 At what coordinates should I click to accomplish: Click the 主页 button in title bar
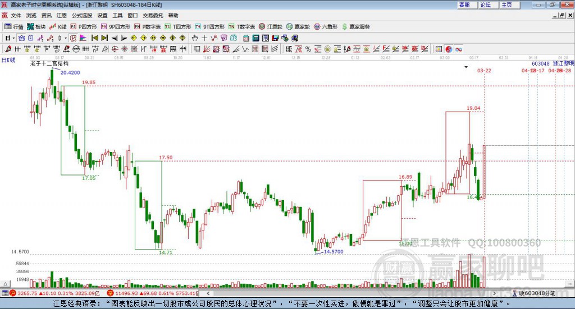(x=509, y=4)
